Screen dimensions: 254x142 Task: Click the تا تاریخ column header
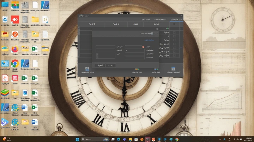point(92,24)
